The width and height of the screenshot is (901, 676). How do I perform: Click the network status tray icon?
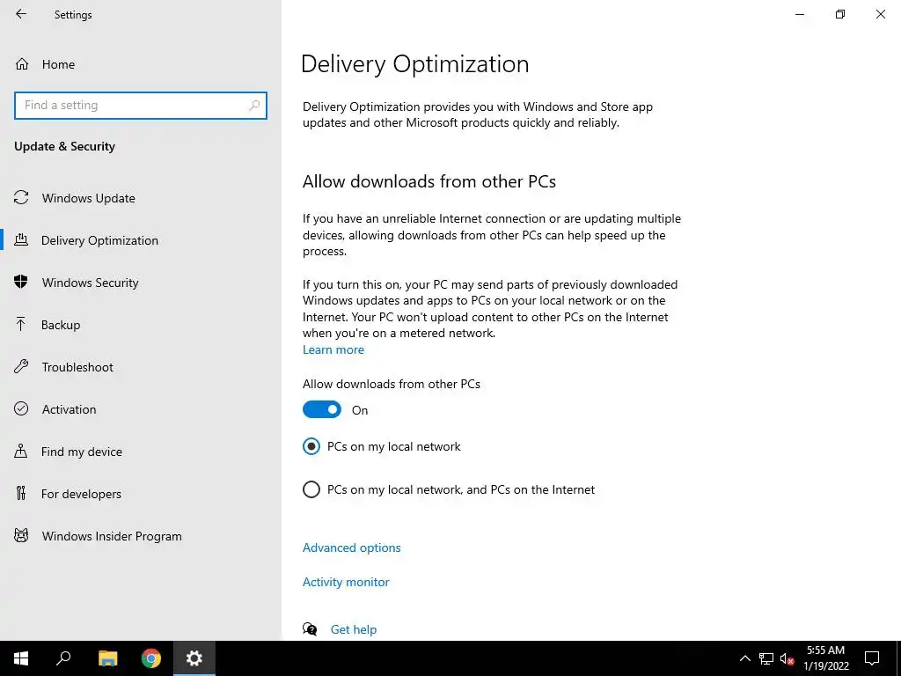(x=766, y=658)
